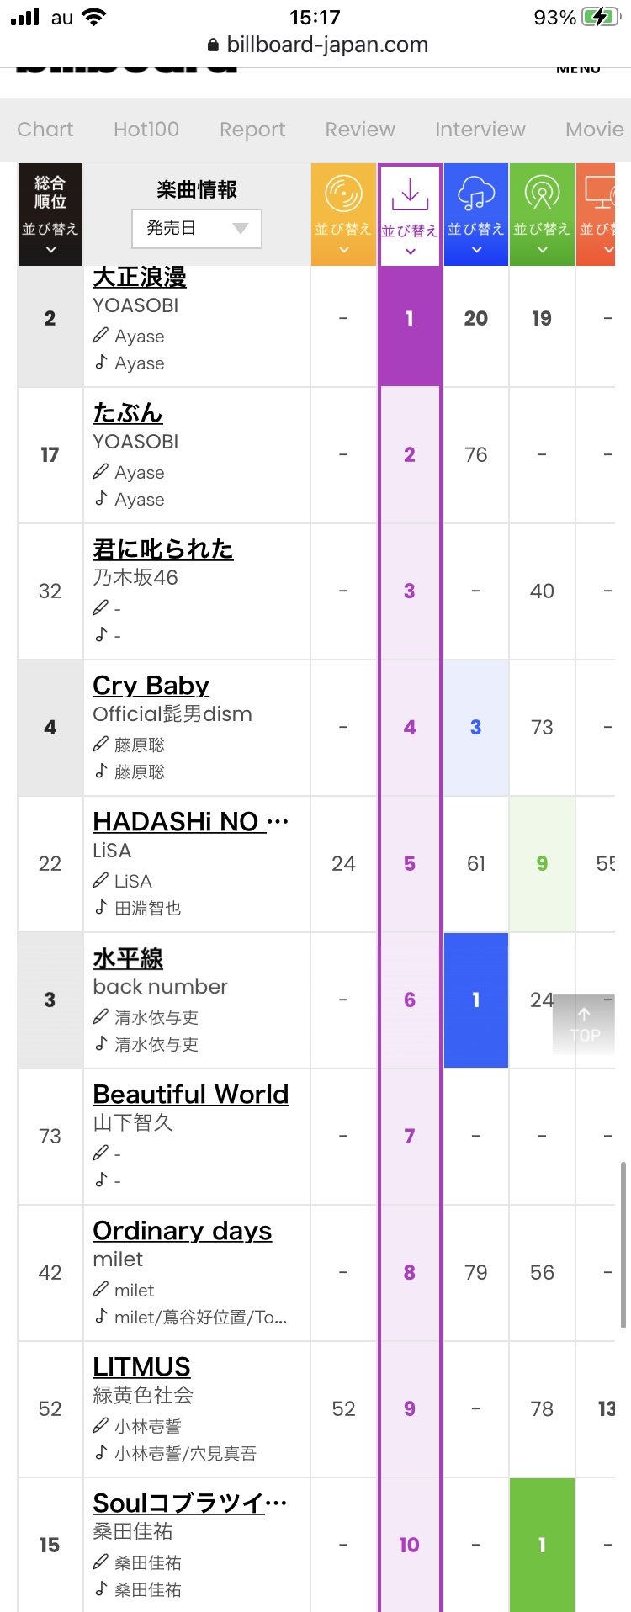Sort by radio antenna icon column
Screen dimensions: 631x1612
point(542,215)
